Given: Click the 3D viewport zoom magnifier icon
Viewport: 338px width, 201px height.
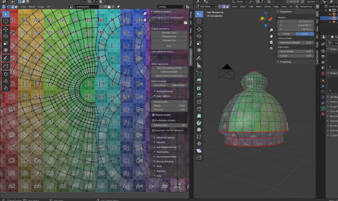Looking at the screenshot, I should [271, 30].
